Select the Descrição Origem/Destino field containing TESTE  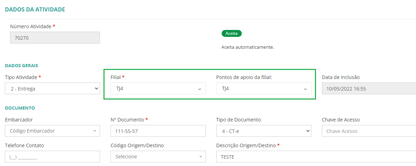coord(314,157)
